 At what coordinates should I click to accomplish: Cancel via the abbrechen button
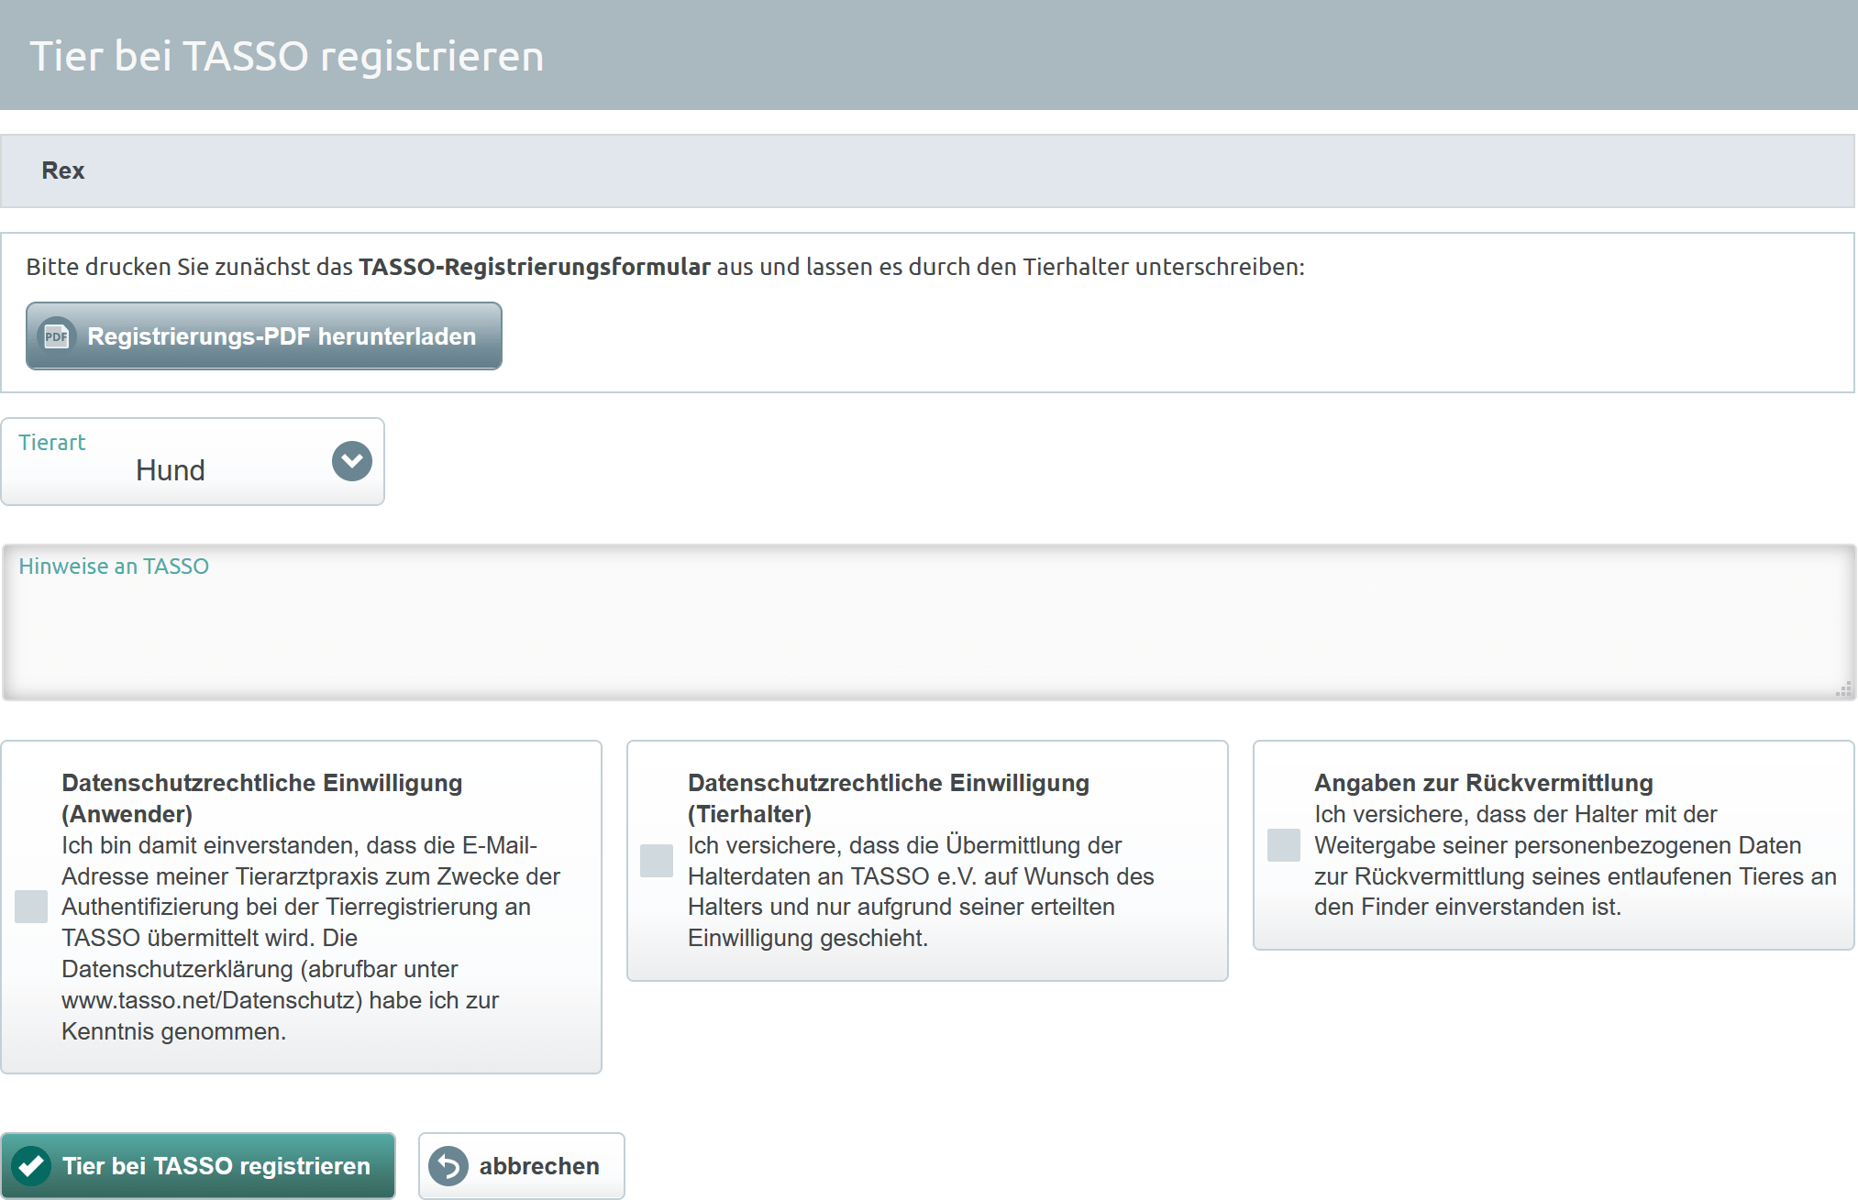(522, 1166)
